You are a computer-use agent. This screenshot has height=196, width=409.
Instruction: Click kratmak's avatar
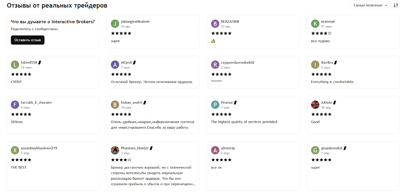[315, 24]
